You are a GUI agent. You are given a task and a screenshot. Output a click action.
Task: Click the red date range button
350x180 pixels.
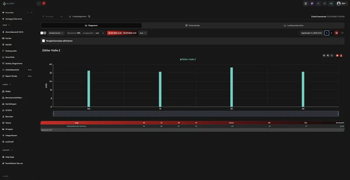tap(122, 33)
